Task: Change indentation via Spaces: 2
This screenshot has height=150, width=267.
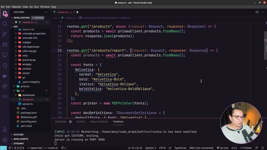Action: [x=151, y=148]
